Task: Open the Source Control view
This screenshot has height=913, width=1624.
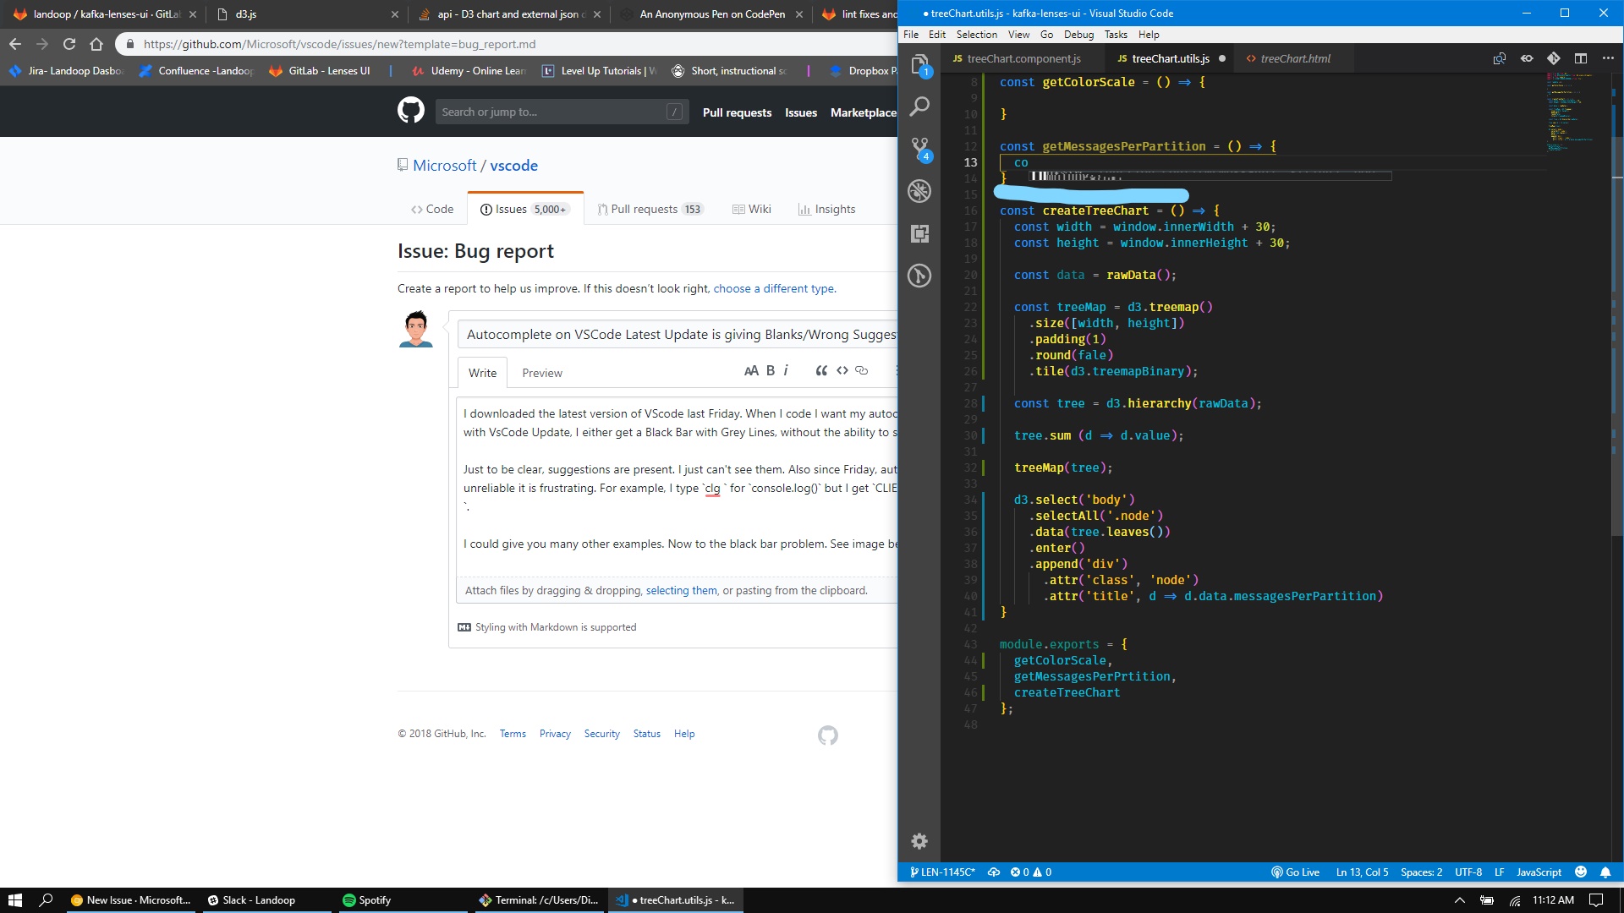Action: click(x=919, y=149)
